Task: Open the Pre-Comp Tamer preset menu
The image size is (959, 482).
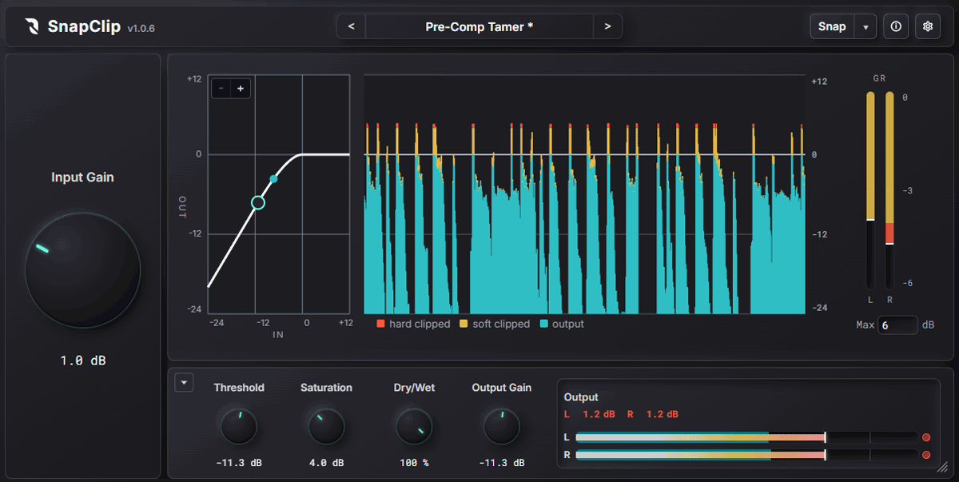Action: pyautogui.click(x=479, y=26)
